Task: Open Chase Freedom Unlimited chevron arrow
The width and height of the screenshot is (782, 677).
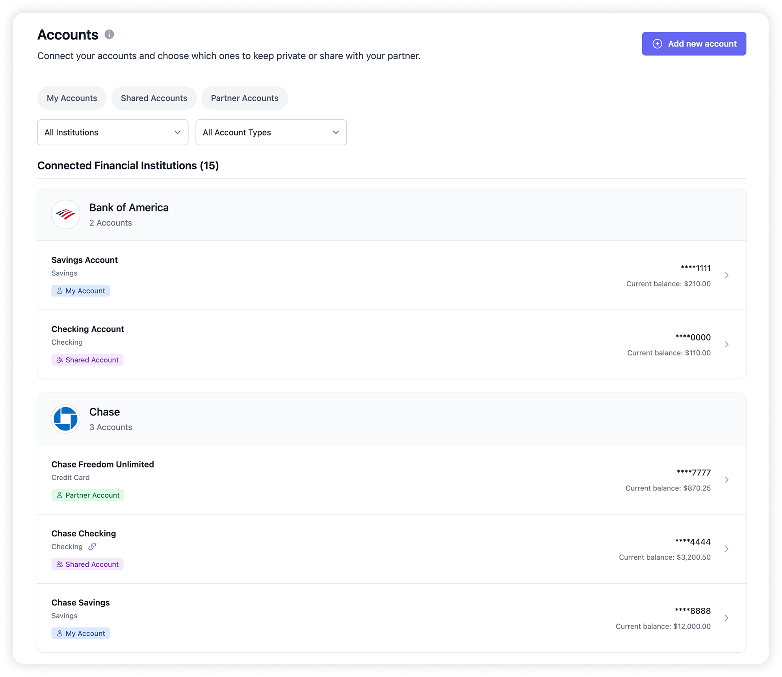Action: pos(726,480)
